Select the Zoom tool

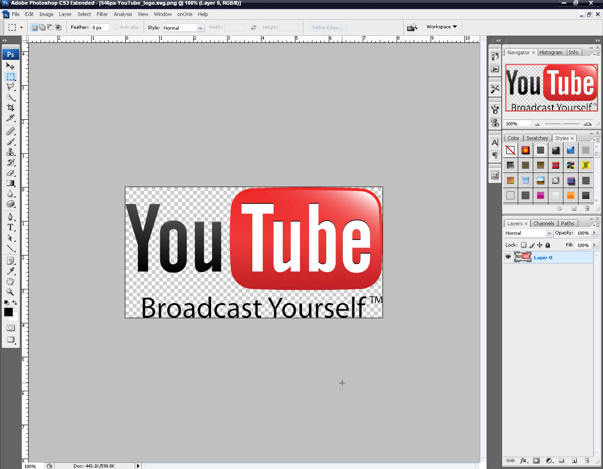[10, 292]
